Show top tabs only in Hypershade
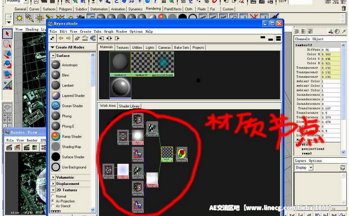The height and width of the screenshot is (216, 349). (263, 38)
